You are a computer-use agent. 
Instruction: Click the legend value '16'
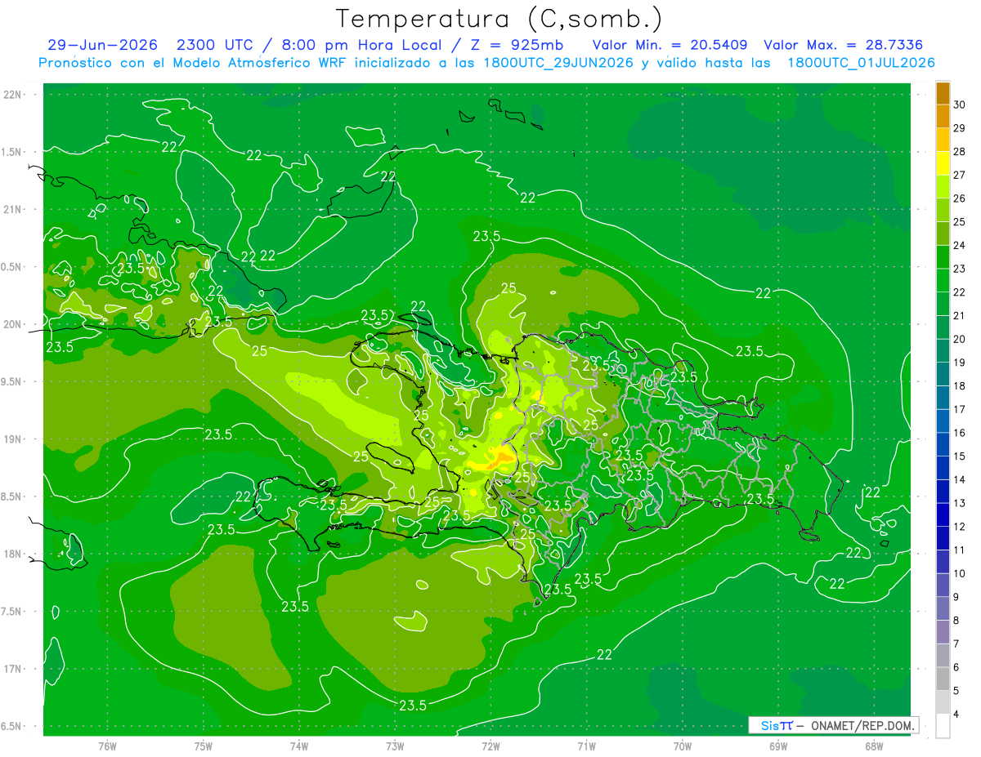[961, 434]
